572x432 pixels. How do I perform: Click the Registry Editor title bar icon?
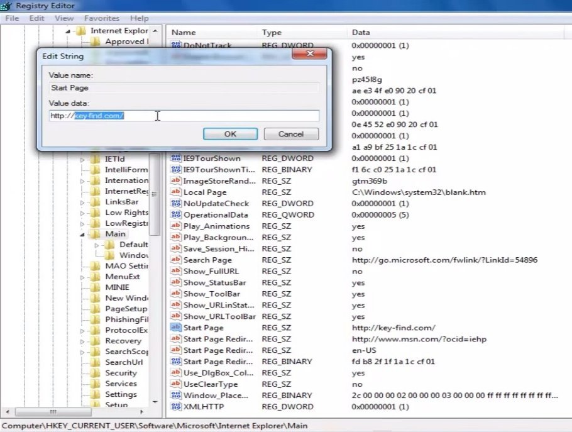6,6
